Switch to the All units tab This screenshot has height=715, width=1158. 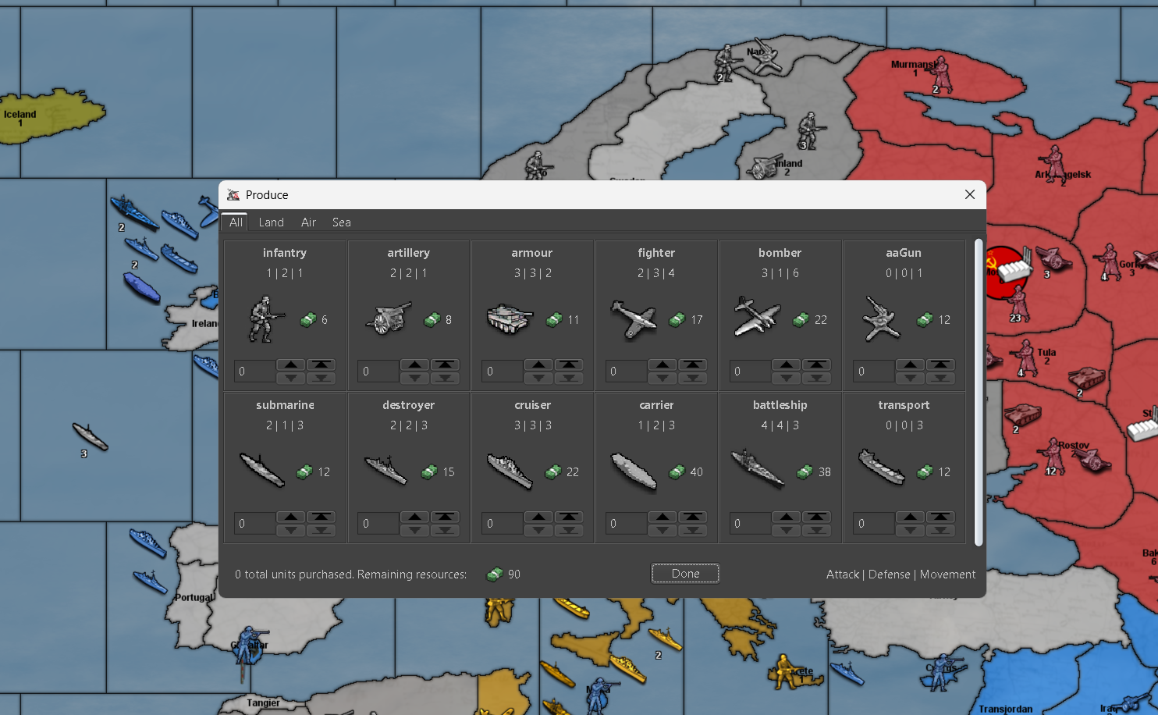pyautogui.click(x=236, y=222)
